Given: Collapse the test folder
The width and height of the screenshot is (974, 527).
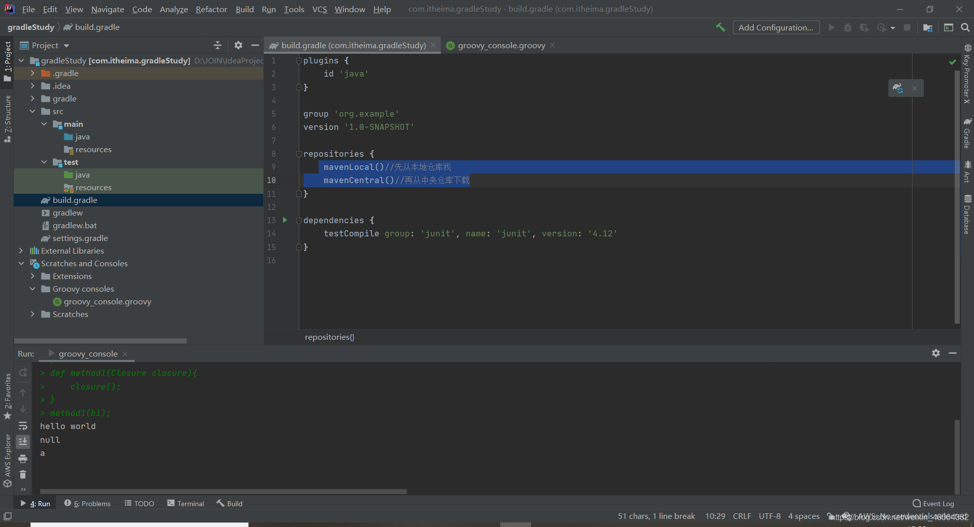Looking at the screenshot, I should click(44, 162).
